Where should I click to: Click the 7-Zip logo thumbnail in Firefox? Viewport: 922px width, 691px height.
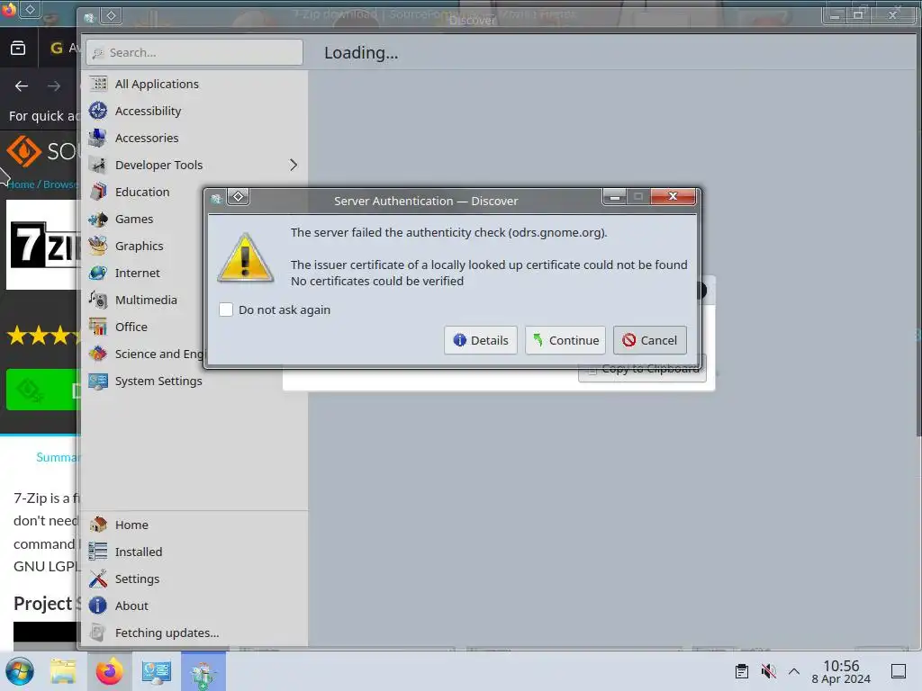[43, 245]
